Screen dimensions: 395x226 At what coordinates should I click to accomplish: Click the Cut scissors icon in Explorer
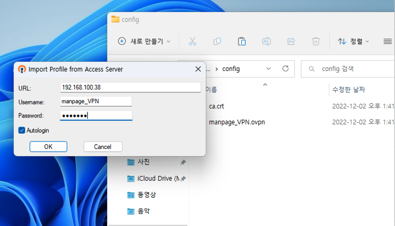click(x=193, y=41)
